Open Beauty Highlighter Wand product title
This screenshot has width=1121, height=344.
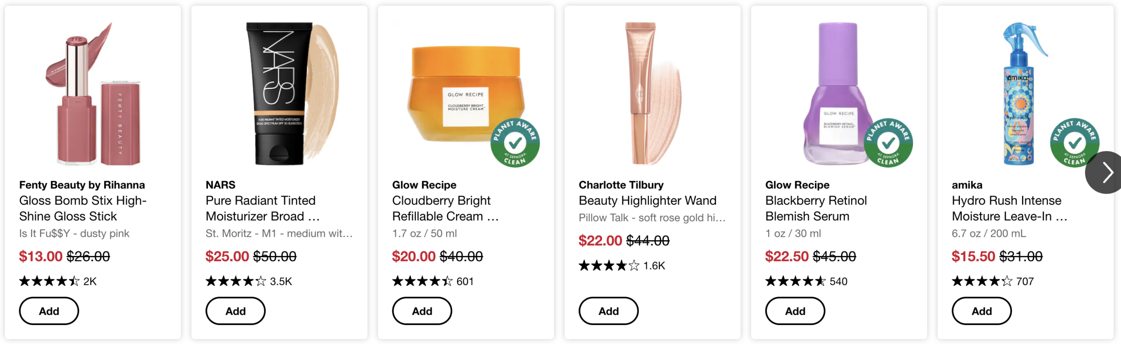tap(647, 200)
